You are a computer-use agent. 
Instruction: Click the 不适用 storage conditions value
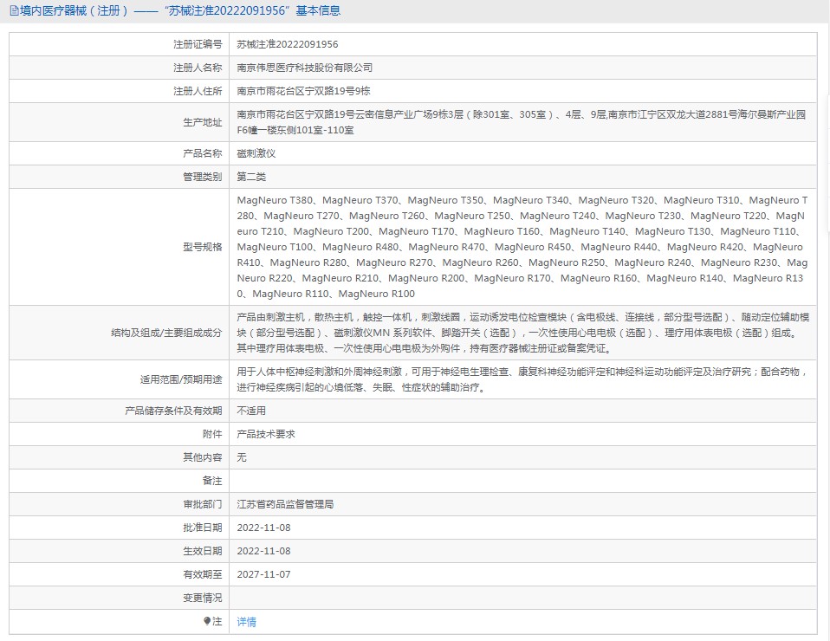(x=251, y=411)
